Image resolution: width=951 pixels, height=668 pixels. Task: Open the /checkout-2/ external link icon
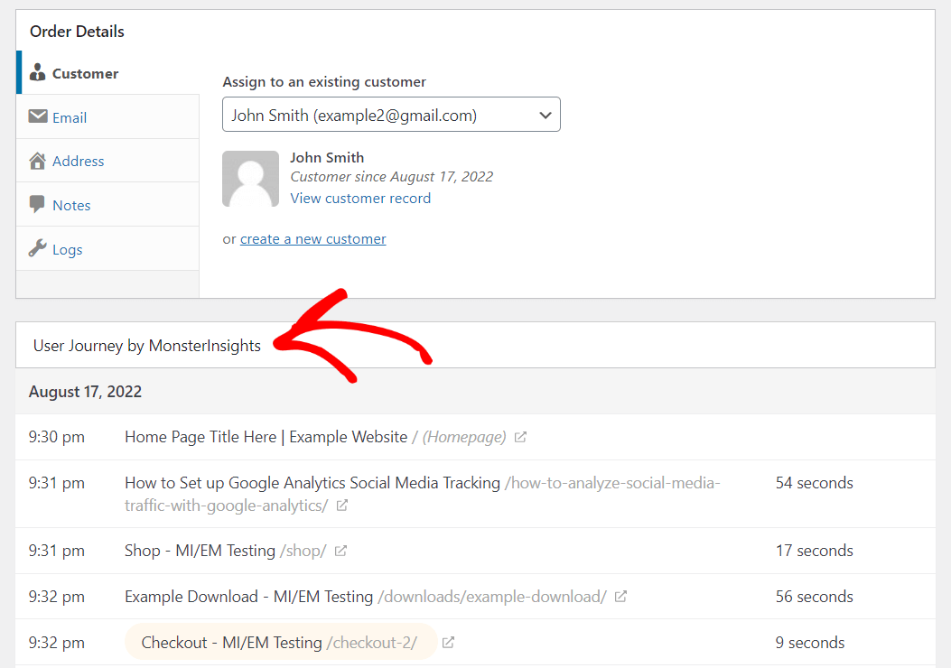(447, 643)
